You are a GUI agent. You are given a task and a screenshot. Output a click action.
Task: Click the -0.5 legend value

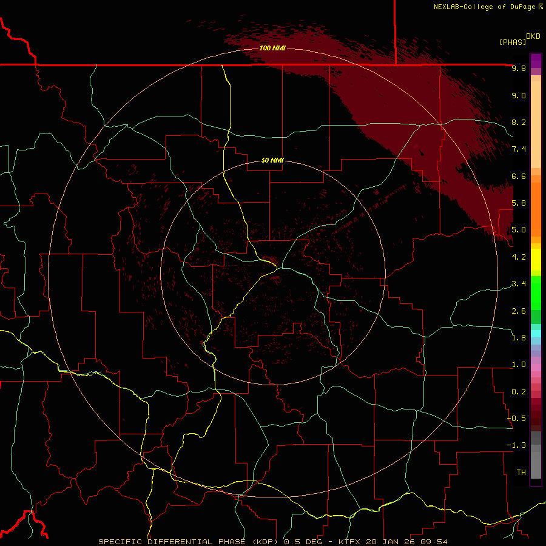pos(516,419)
